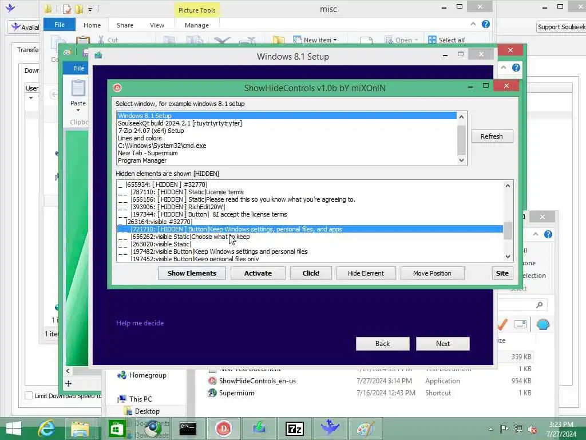Click the Move Position button
The height and width of the screenshot is (440, 586).
click(x=432, y=273)
